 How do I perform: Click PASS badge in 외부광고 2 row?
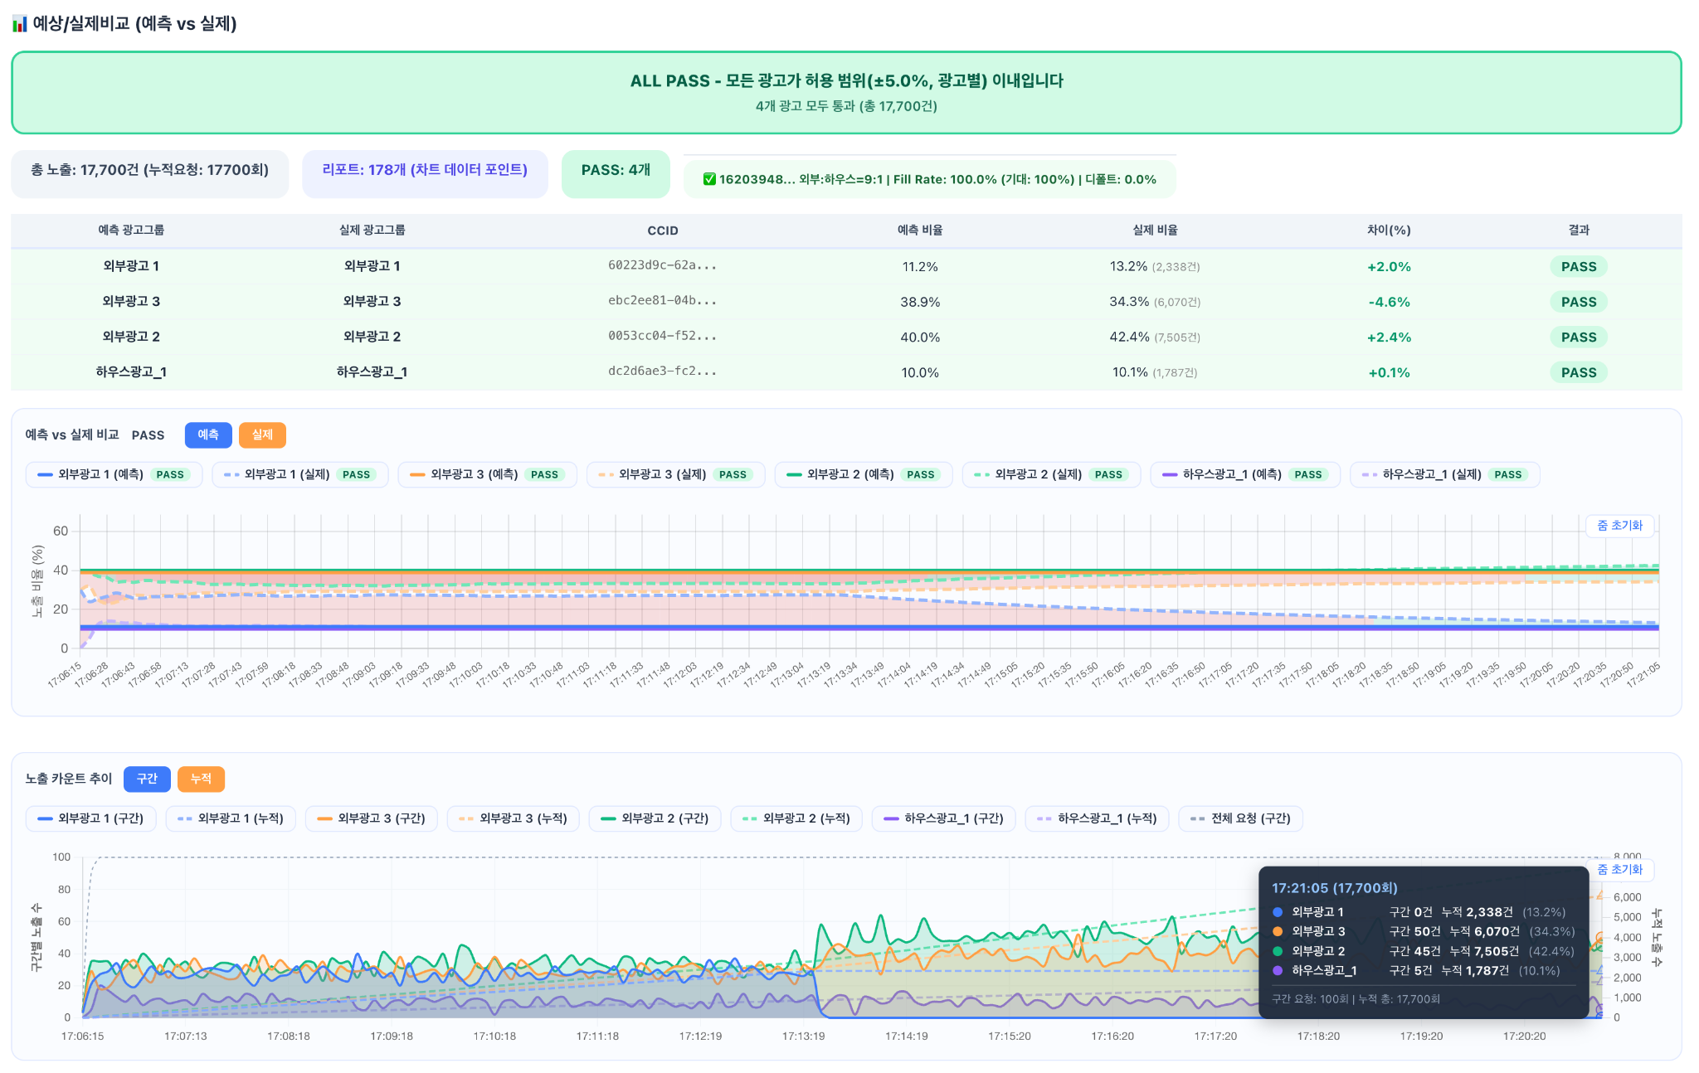1579,337
